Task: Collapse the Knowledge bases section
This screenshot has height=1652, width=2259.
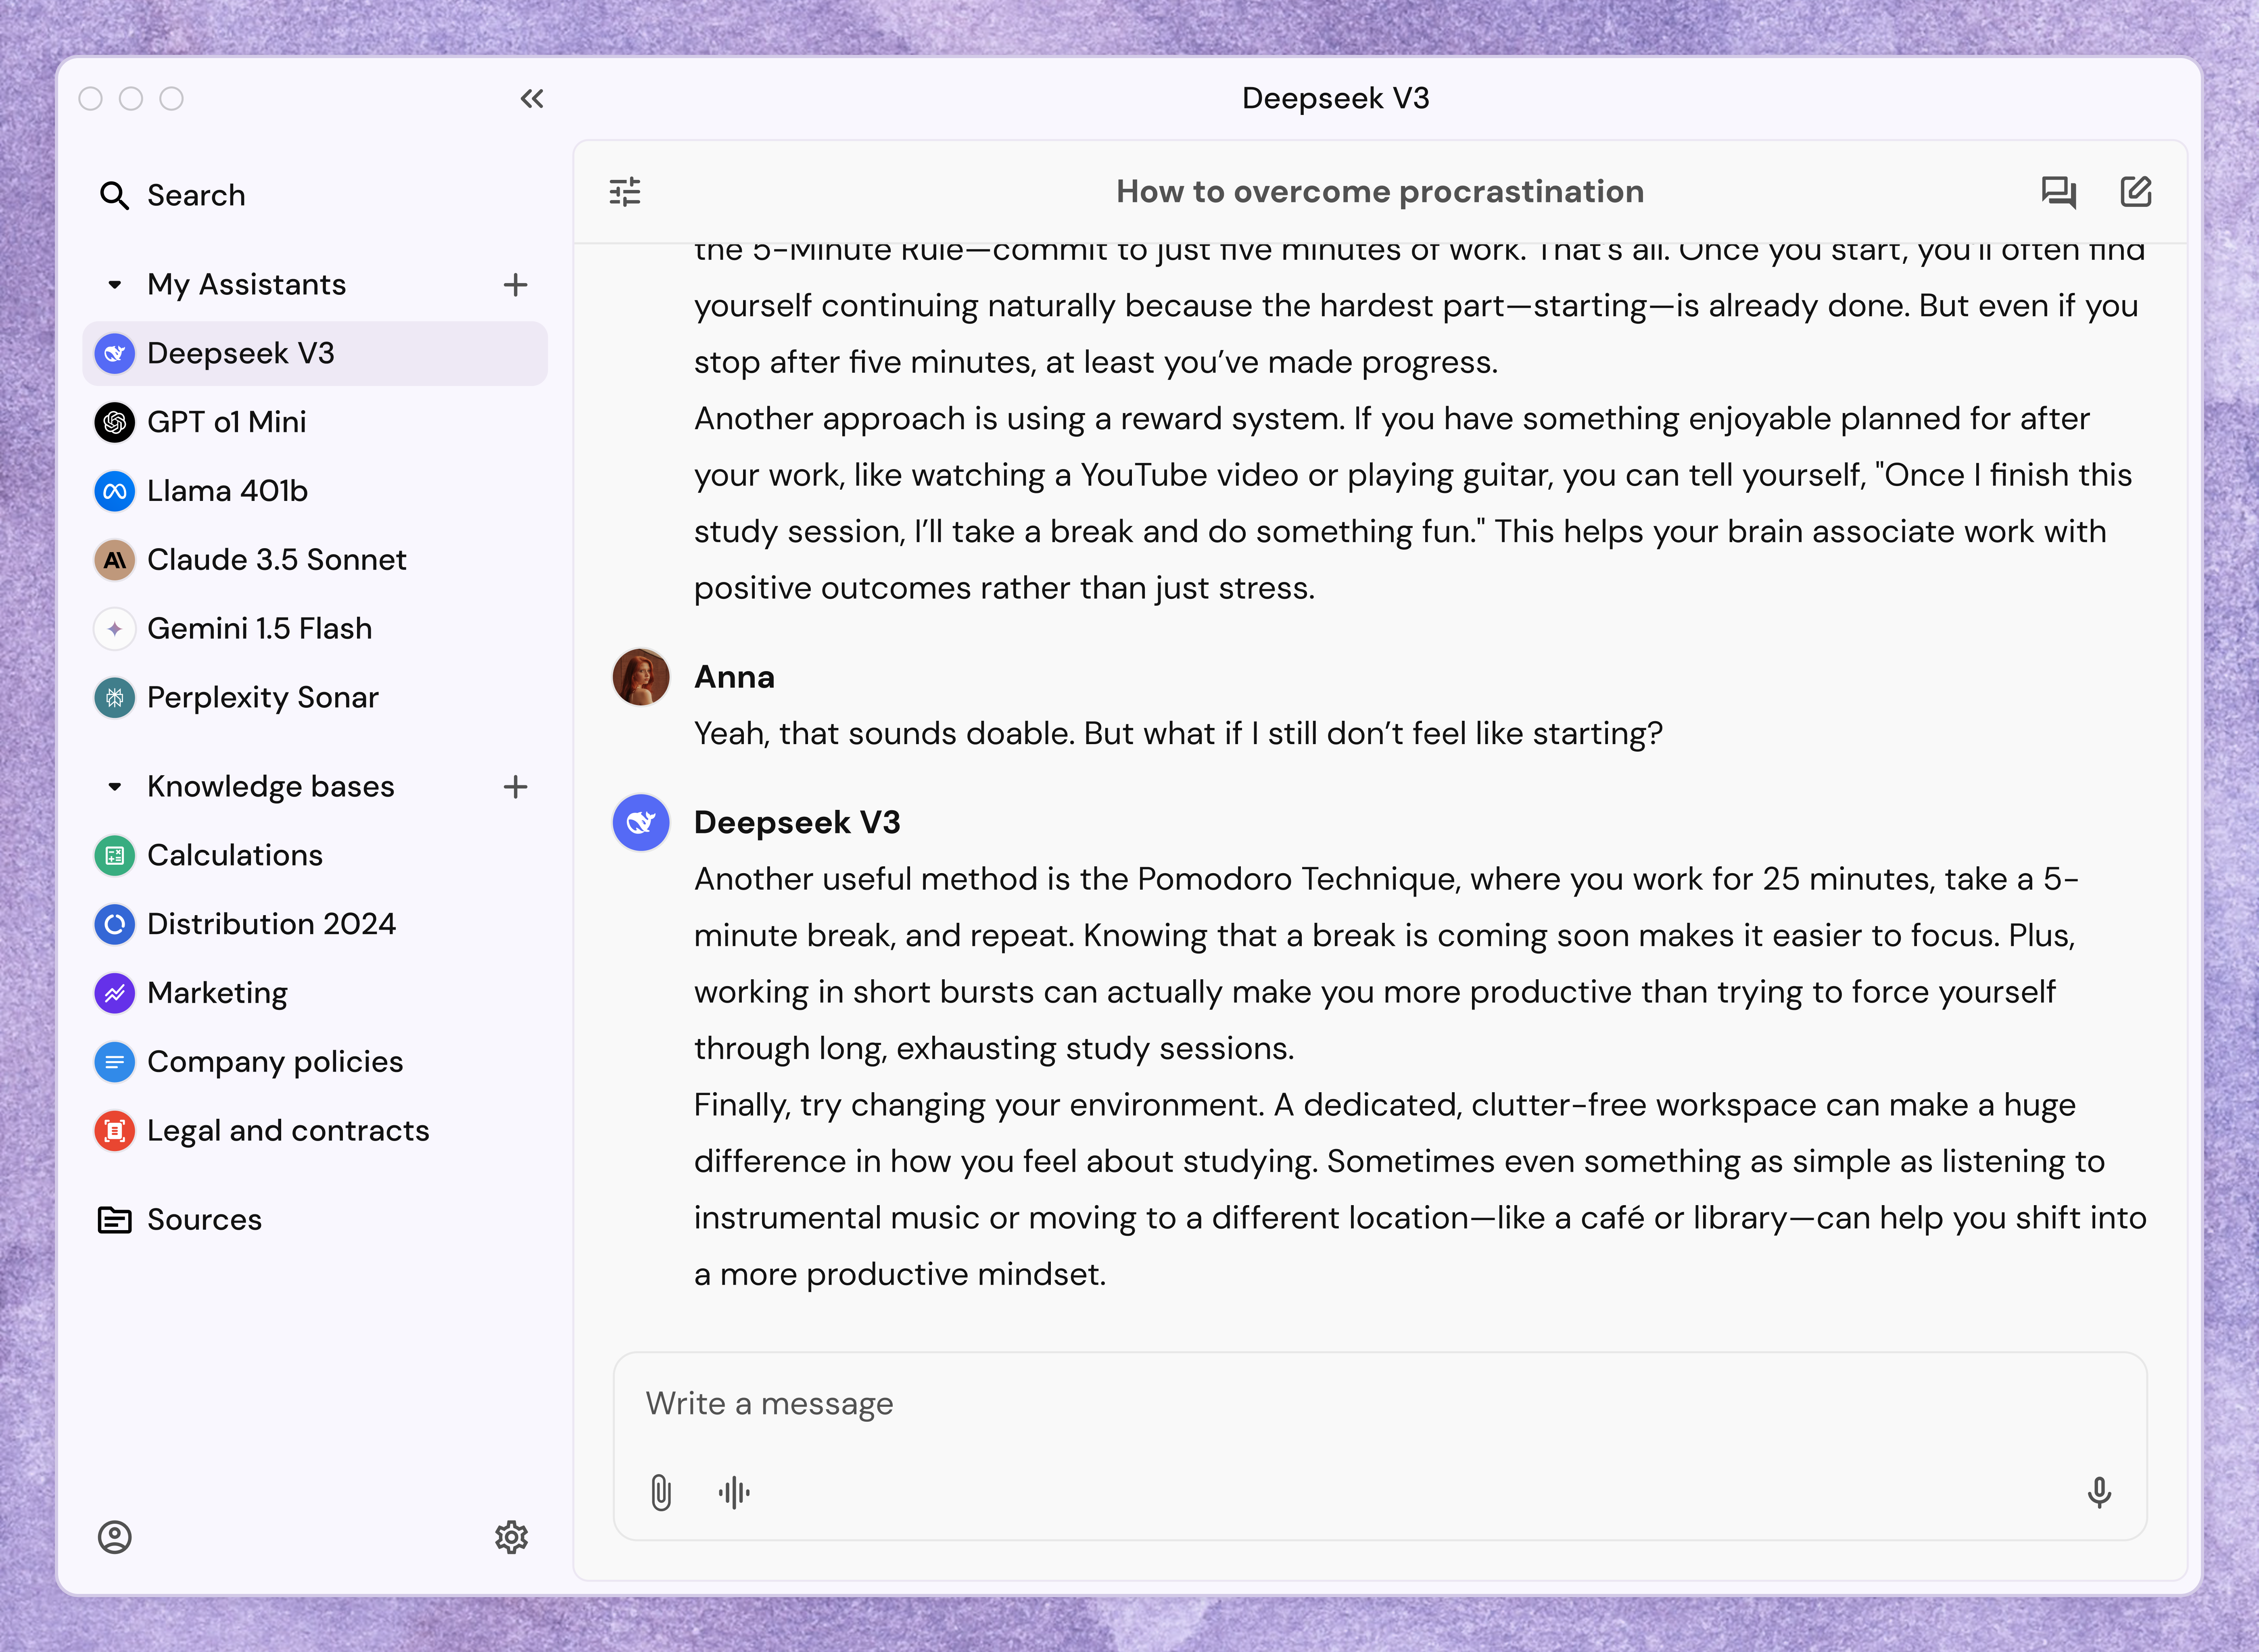Action: click(115, 787)
